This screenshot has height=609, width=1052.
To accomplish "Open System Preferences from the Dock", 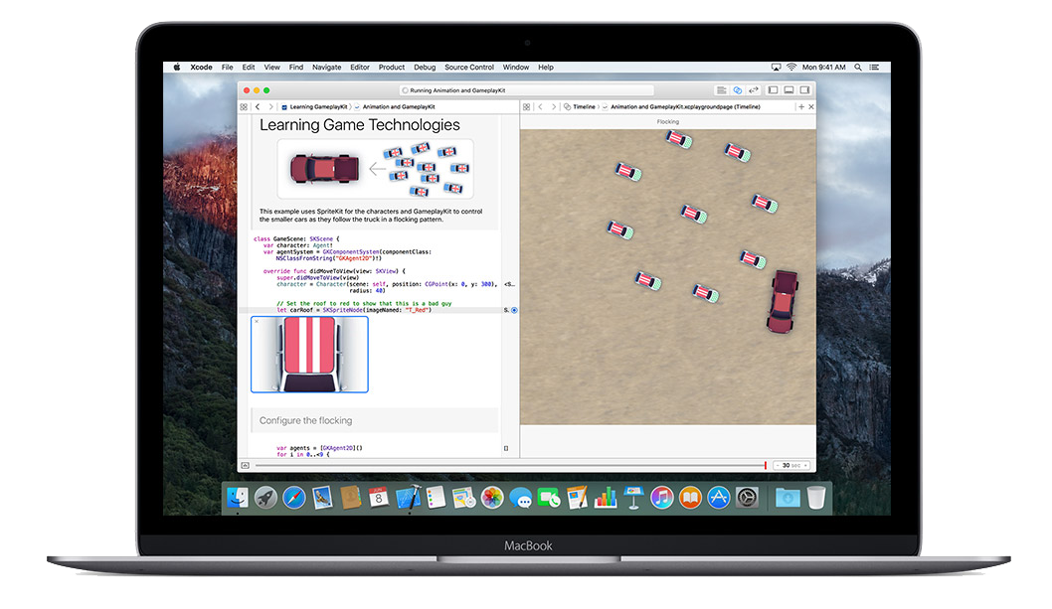I will 747,498.
